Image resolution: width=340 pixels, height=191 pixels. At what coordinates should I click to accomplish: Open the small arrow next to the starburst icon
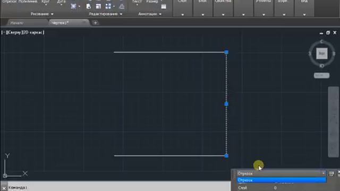pyautogui.click(x=79, y=6)
